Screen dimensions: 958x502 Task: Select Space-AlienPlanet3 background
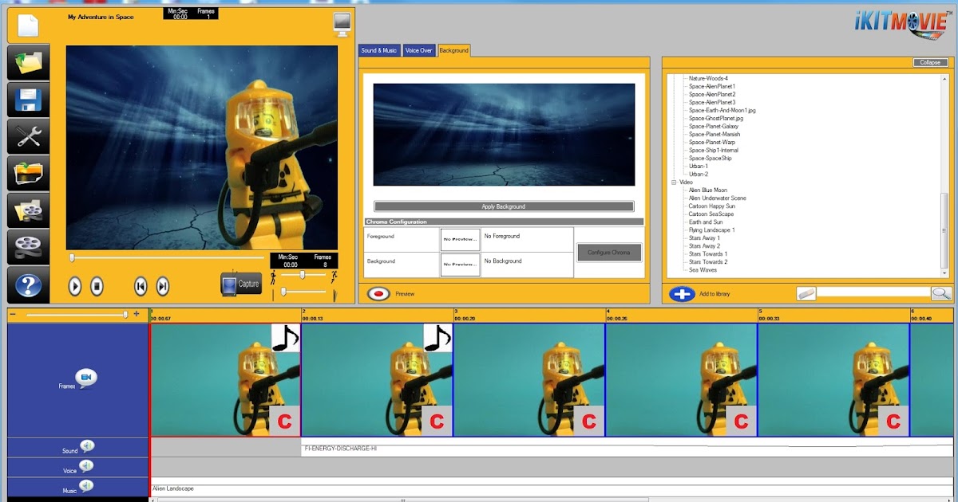712,103
